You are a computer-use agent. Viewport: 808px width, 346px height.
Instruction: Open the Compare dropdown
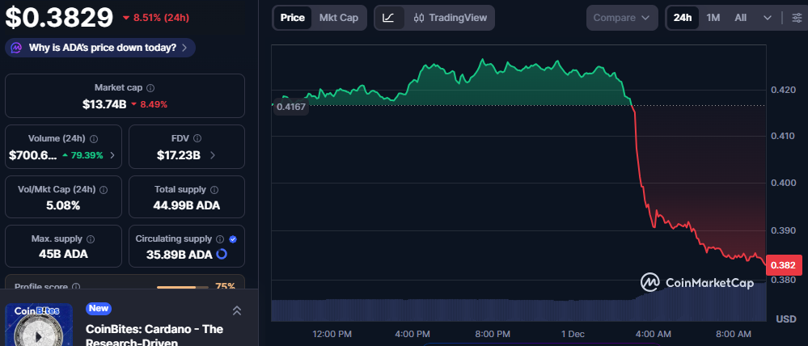point(621,18)
